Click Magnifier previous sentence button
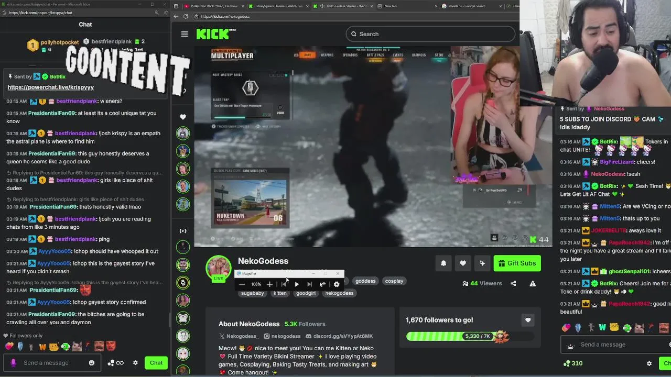This screenshot has width=671, height=377. pyautogui.click(x=284, y=284)
